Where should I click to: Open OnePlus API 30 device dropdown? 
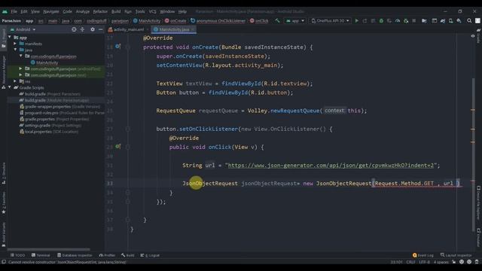(x=330, y=20)
